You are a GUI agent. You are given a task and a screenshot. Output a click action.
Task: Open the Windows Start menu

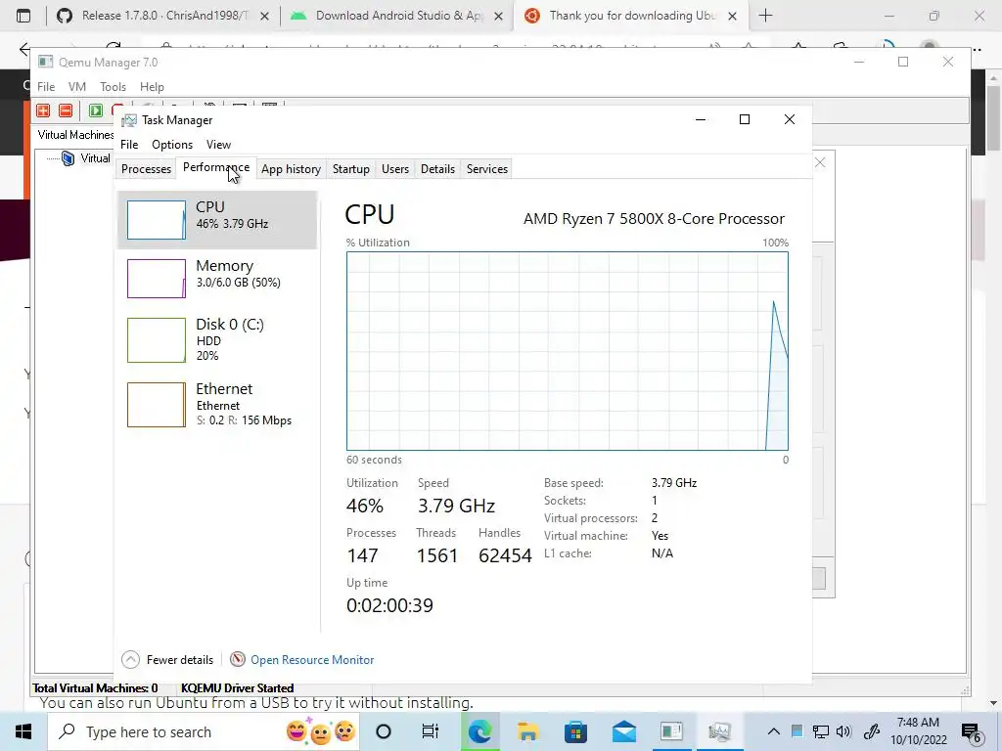point(23,731)
